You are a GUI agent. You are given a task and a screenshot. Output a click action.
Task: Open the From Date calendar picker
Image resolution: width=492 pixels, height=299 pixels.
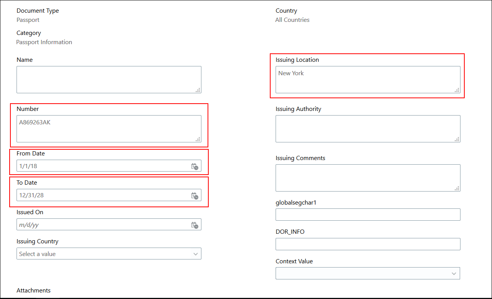(195, 166)
